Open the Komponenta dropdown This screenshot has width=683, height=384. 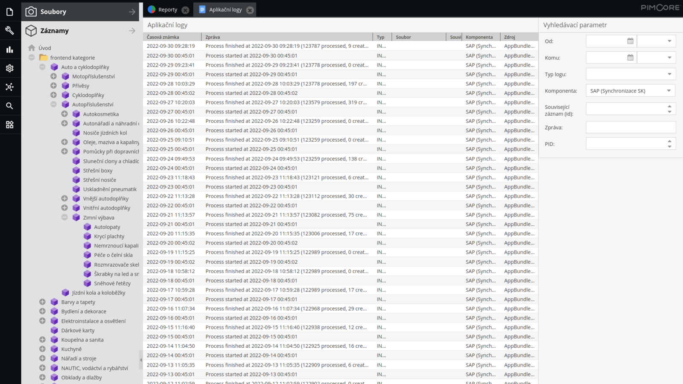pos(669,90)
